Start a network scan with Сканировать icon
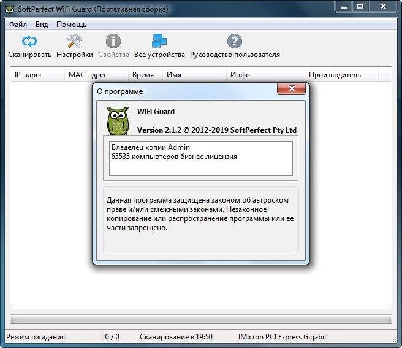Image resolution: width=402 pixels, height=348 pixels. 29,41
